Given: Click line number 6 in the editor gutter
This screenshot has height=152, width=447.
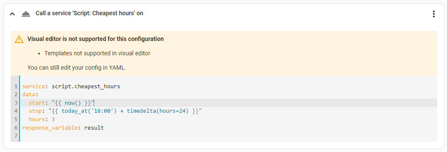Looking at the screenshot, I should 16,128.
